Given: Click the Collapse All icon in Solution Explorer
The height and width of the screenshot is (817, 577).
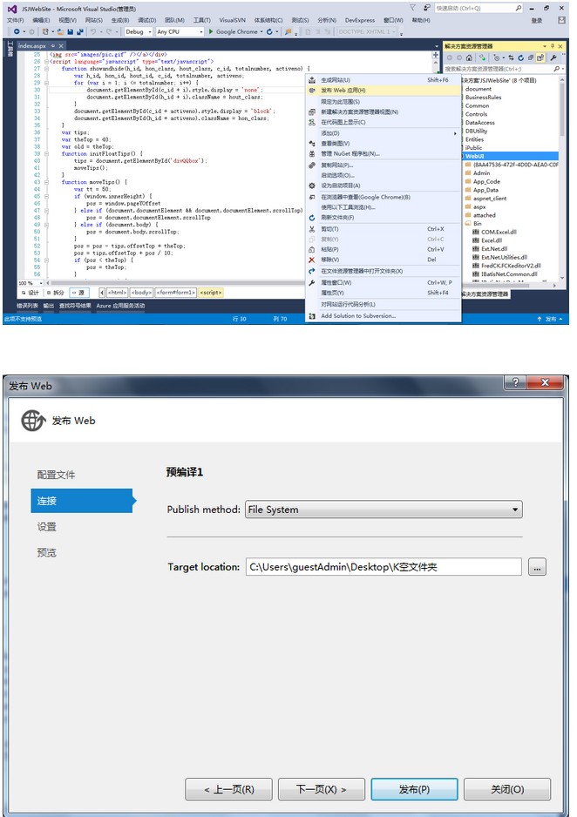Looking at the screenshot, I should (x=531, y=57).
